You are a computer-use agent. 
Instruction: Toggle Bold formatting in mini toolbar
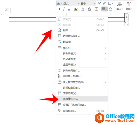(59, 9)
